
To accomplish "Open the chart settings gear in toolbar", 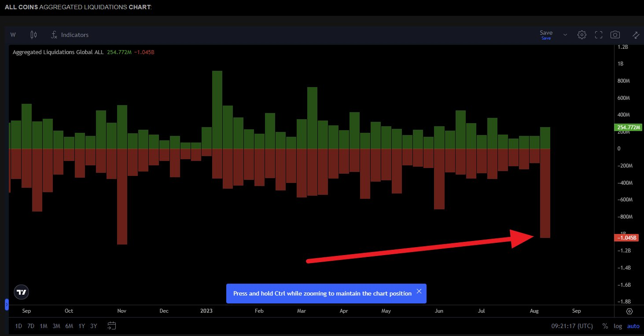I will point(581,35).
